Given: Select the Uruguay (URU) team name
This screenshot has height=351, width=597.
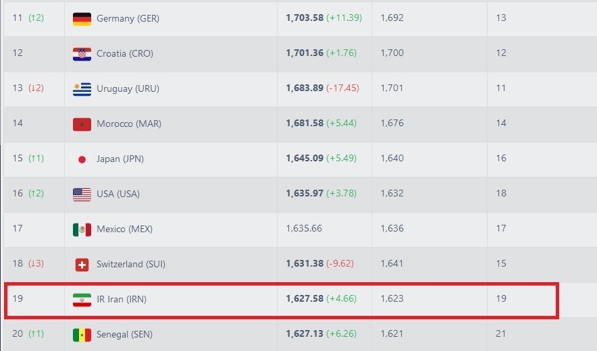Looking at the screenshot, I should (128, 88).
